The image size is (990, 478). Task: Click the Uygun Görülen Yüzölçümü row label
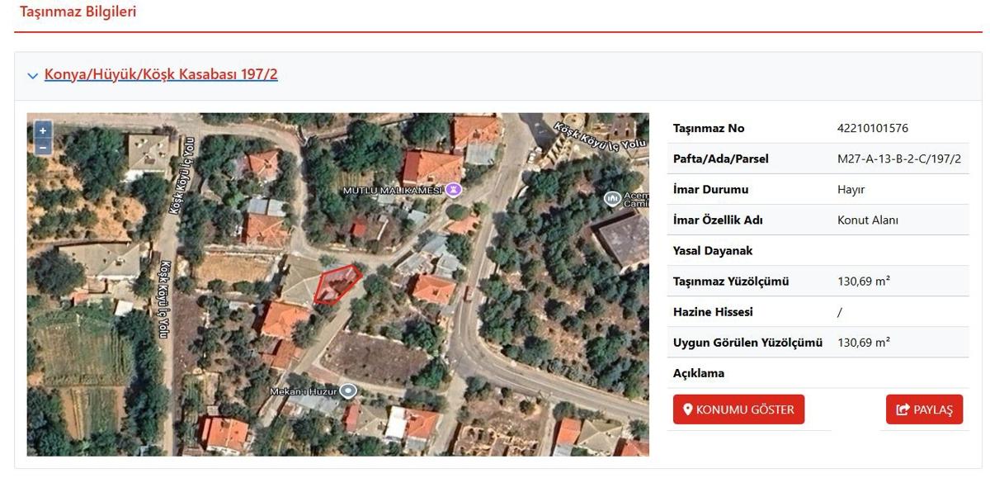(747, 343)
